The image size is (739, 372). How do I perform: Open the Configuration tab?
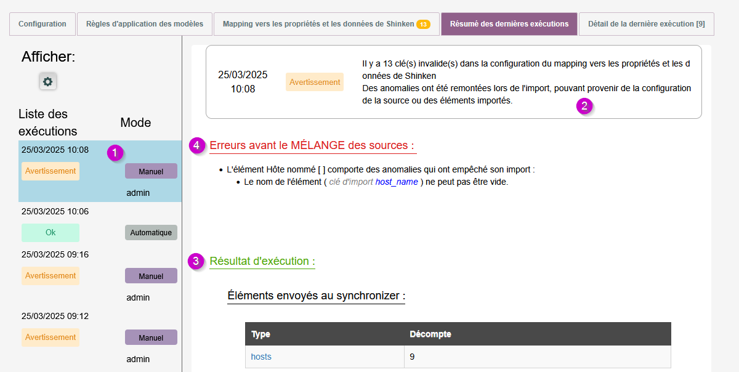42,24
